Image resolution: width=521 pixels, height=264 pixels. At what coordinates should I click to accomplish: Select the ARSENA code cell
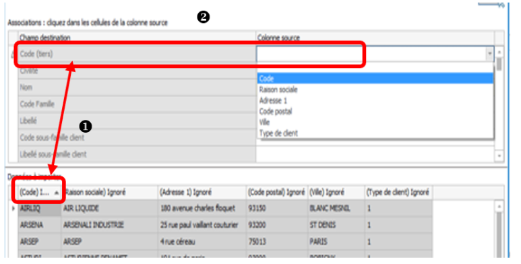coord(40,225)
